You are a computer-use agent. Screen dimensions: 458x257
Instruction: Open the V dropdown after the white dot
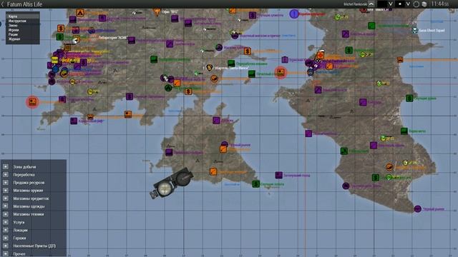pyautogui.click(x=408, y=4)
